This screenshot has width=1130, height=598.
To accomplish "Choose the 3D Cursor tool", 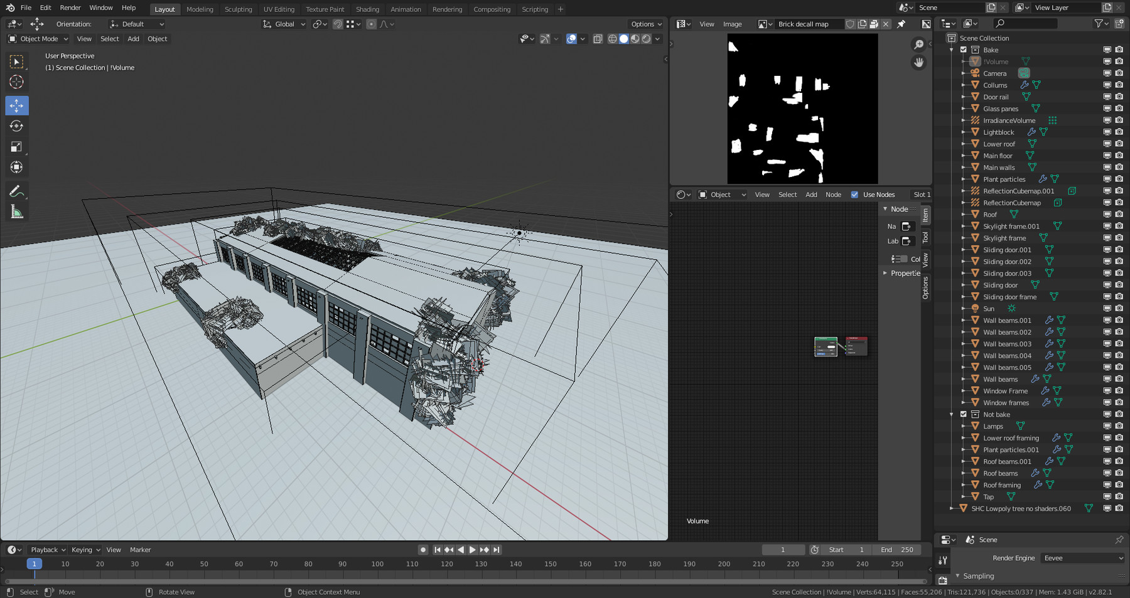I will [x=17, y=82].
